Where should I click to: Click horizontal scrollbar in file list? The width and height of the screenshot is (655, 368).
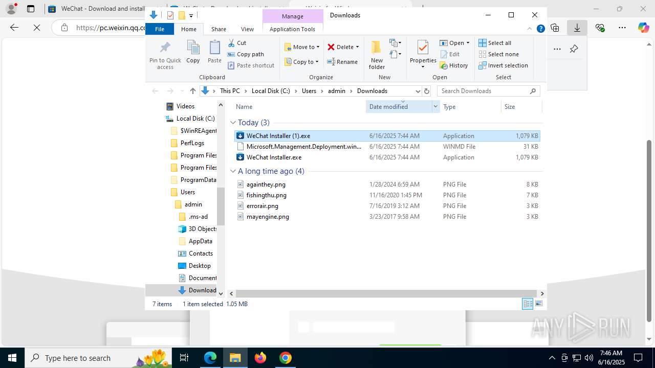point(386,293)
